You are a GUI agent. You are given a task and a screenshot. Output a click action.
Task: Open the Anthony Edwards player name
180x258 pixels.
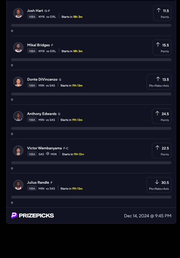pyautogui.click(x=42, y=114)
